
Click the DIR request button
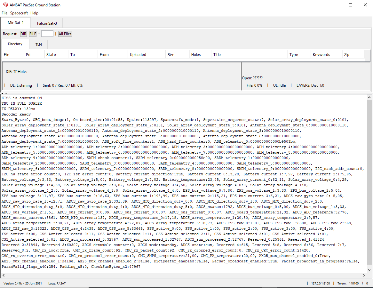[23, 34]
